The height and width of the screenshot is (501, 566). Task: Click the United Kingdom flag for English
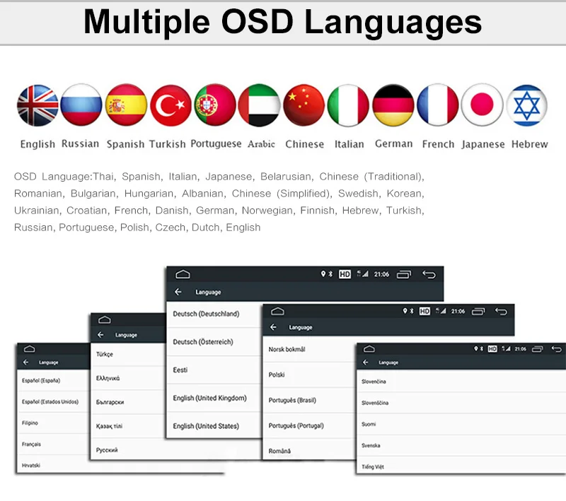pos(37,105)
